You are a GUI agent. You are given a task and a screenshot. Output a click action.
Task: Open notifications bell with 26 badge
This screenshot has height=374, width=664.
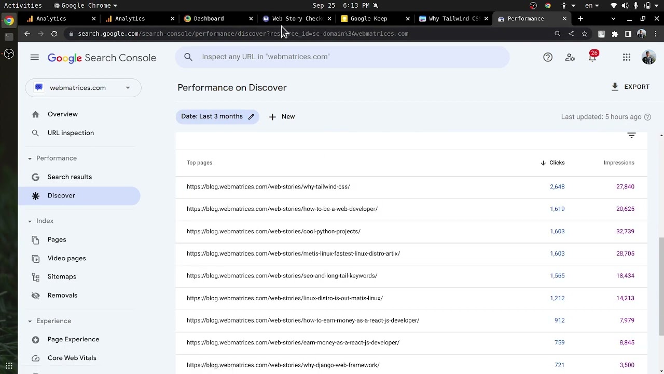coord(592,57)
